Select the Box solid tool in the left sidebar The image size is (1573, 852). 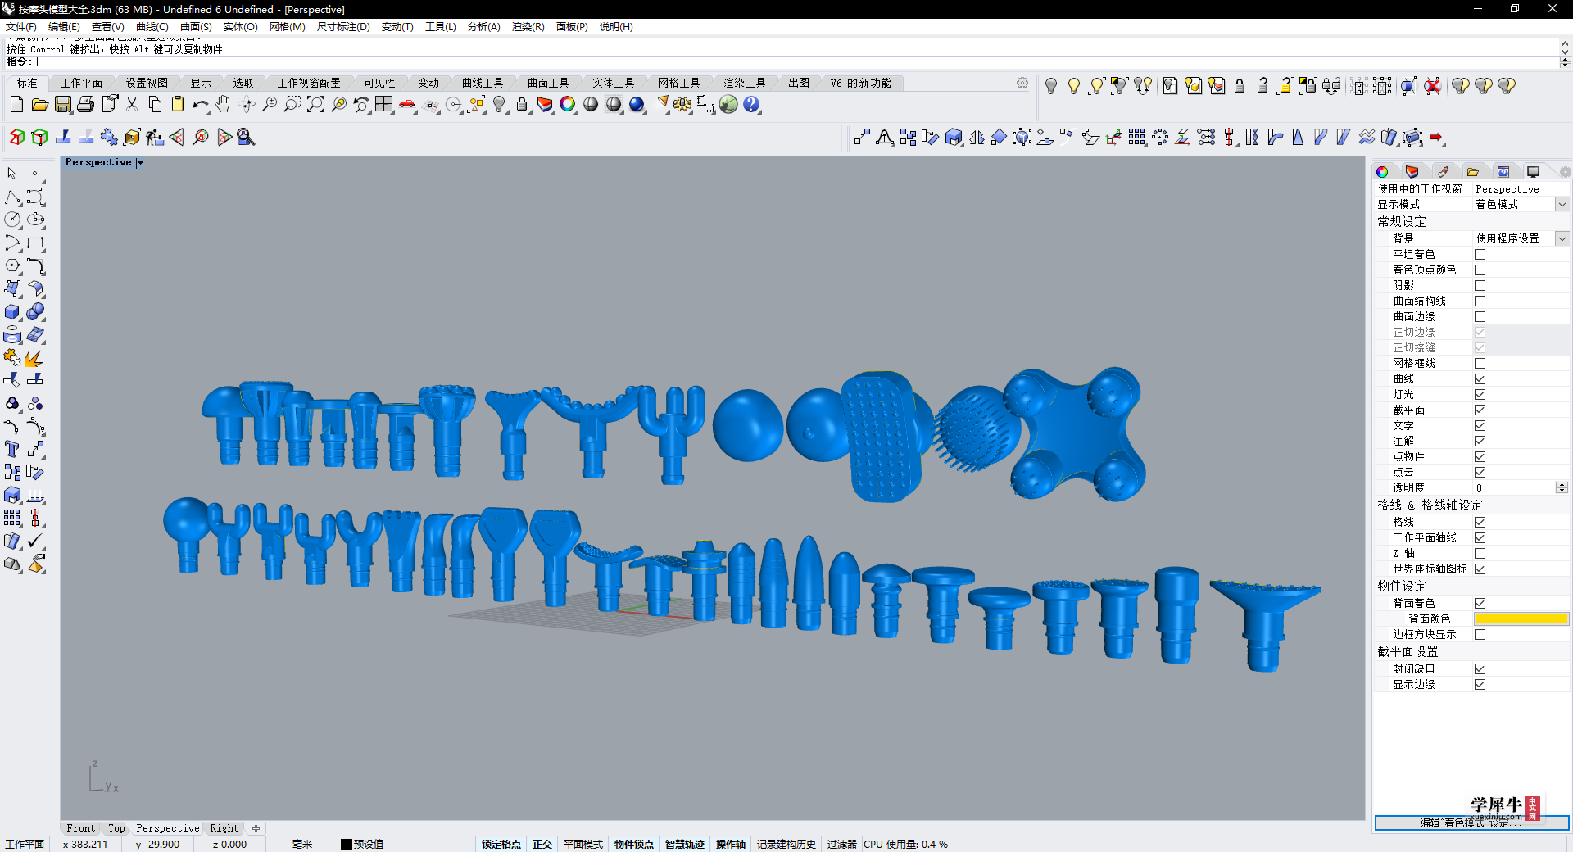(12, 312)
